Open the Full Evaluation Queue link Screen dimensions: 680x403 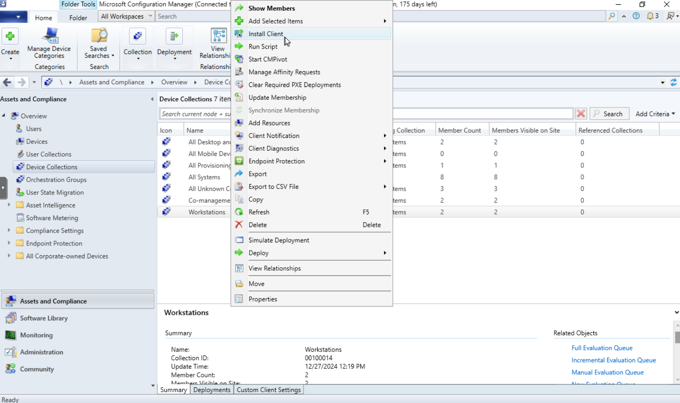602,348
